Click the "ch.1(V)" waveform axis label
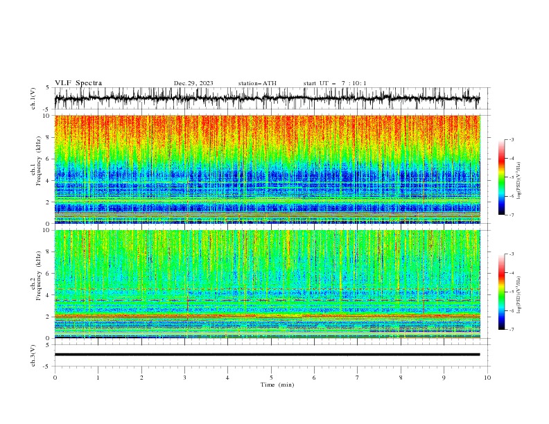Image resolution: width=549 pixels, height=424 pixels. point(33,98)
